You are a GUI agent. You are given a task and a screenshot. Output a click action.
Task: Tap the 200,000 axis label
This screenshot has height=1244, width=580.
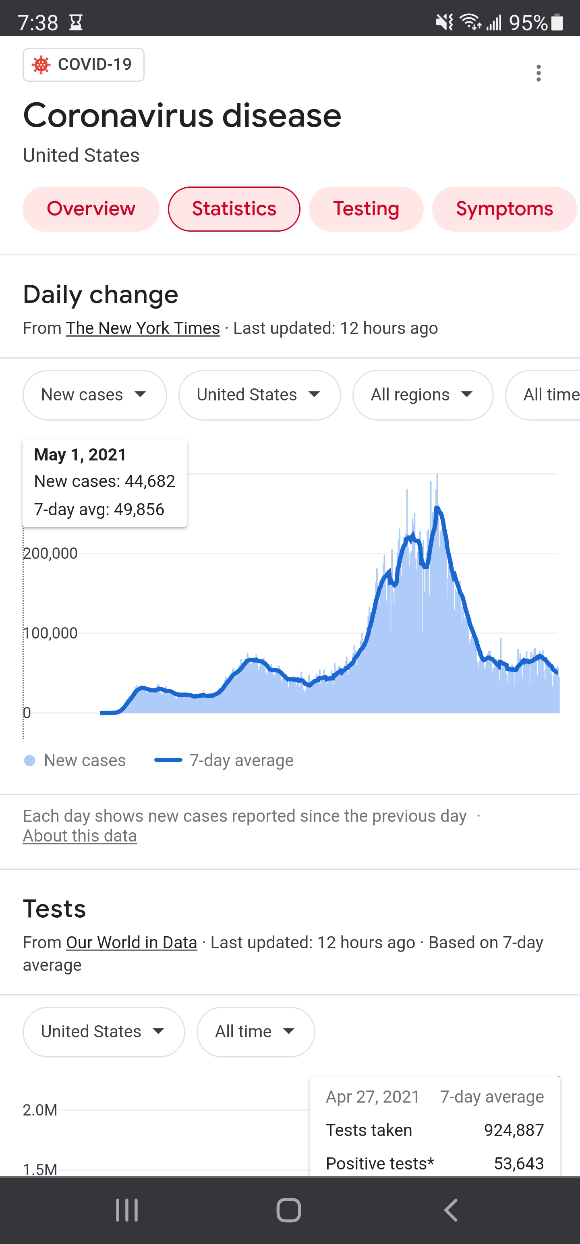click(x=50, y=554)
